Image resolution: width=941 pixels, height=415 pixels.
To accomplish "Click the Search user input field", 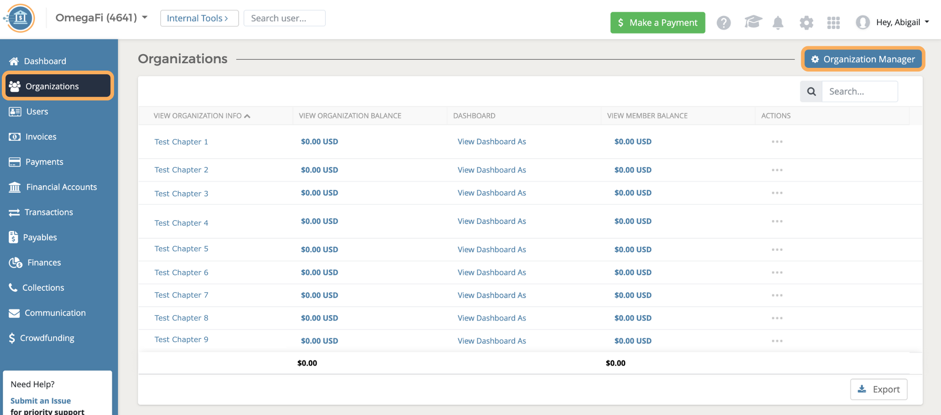I will 284,18.
